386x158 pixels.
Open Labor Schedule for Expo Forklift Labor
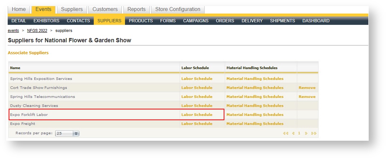(197, 115)
